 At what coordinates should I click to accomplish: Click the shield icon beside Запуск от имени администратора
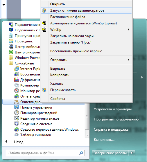(44, 10)
